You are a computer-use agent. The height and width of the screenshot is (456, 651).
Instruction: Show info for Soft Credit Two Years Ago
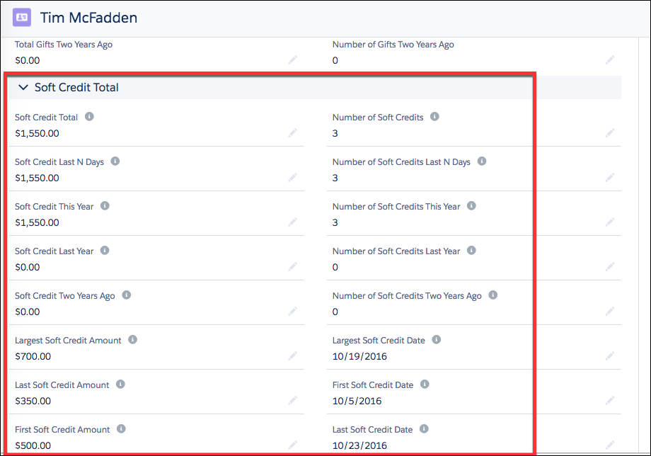coord(126,295)
